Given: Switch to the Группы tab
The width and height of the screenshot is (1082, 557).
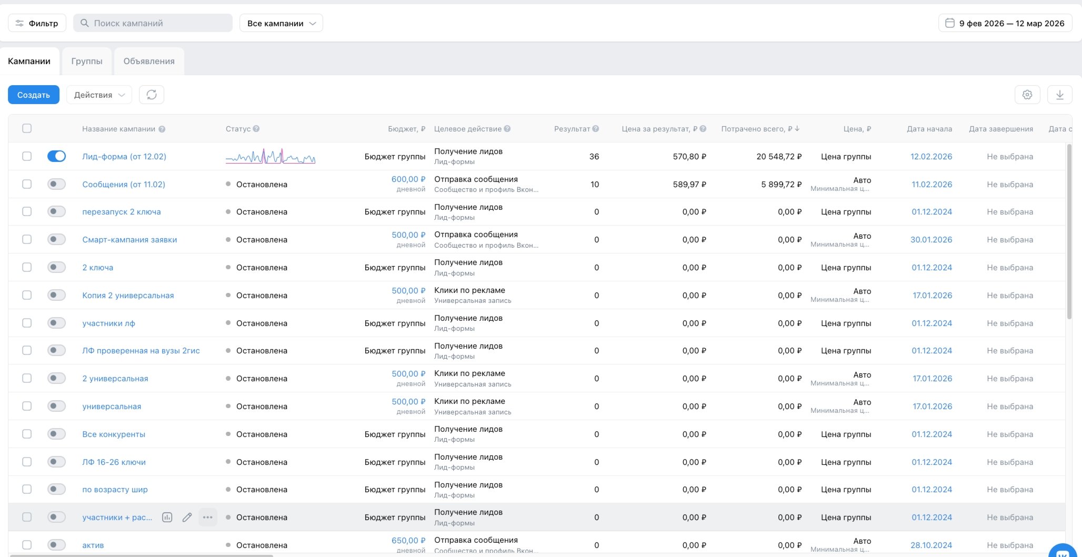Looking at the screenshot, I should click(87, 61).
